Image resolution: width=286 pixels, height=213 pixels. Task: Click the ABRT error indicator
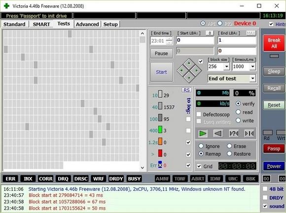(x=198, y=179)
